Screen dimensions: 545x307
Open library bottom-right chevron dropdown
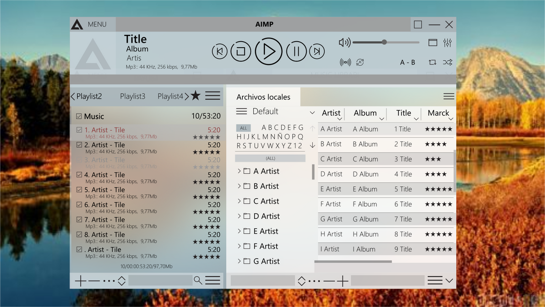tap(449, 280)
